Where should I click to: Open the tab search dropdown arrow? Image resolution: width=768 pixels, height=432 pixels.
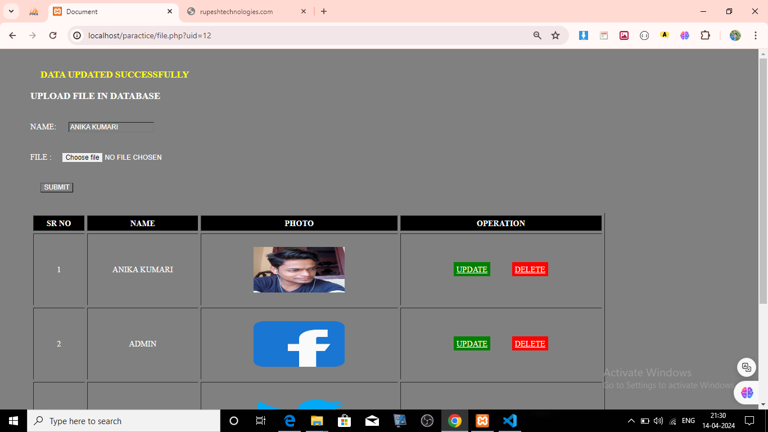[11, 11]
